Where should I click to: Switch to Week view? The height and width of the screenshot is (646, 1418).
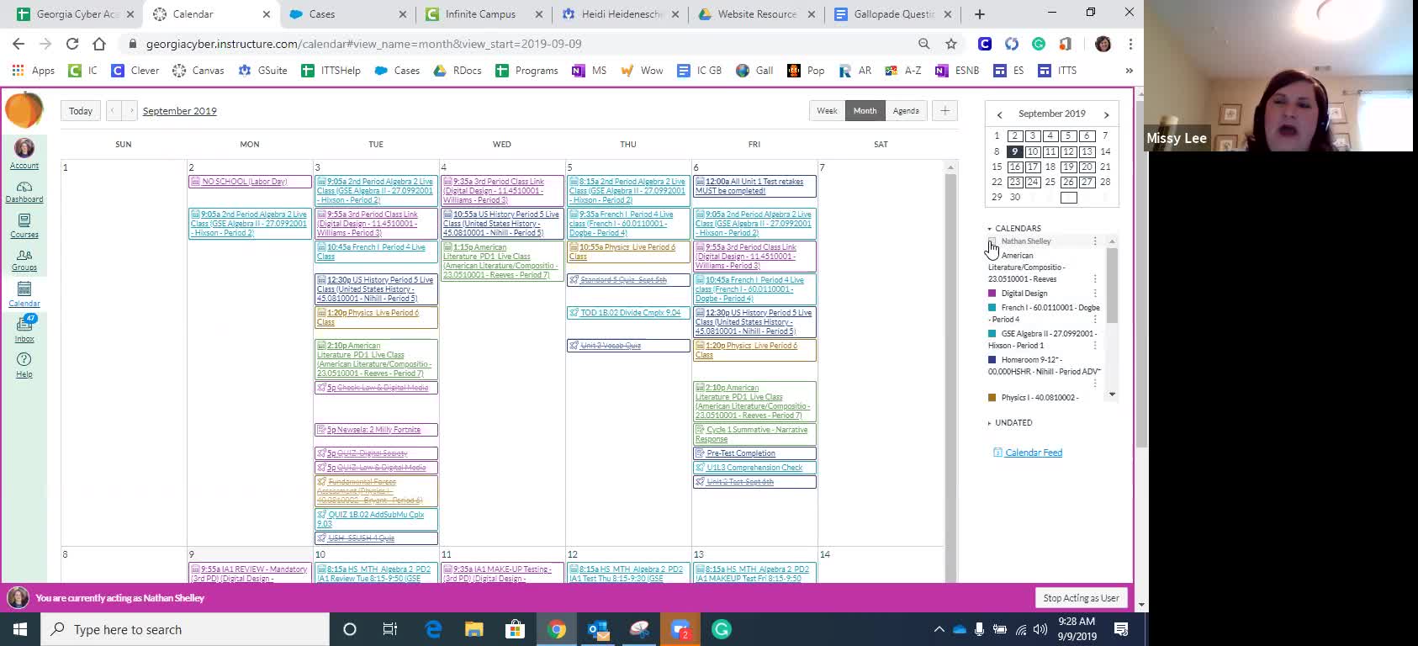click(827, 111)
